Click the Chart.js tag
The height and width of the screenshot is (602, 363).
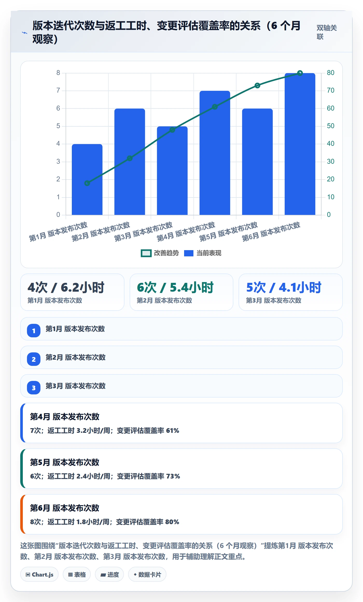pyautogui.click(x=39, y=574)
